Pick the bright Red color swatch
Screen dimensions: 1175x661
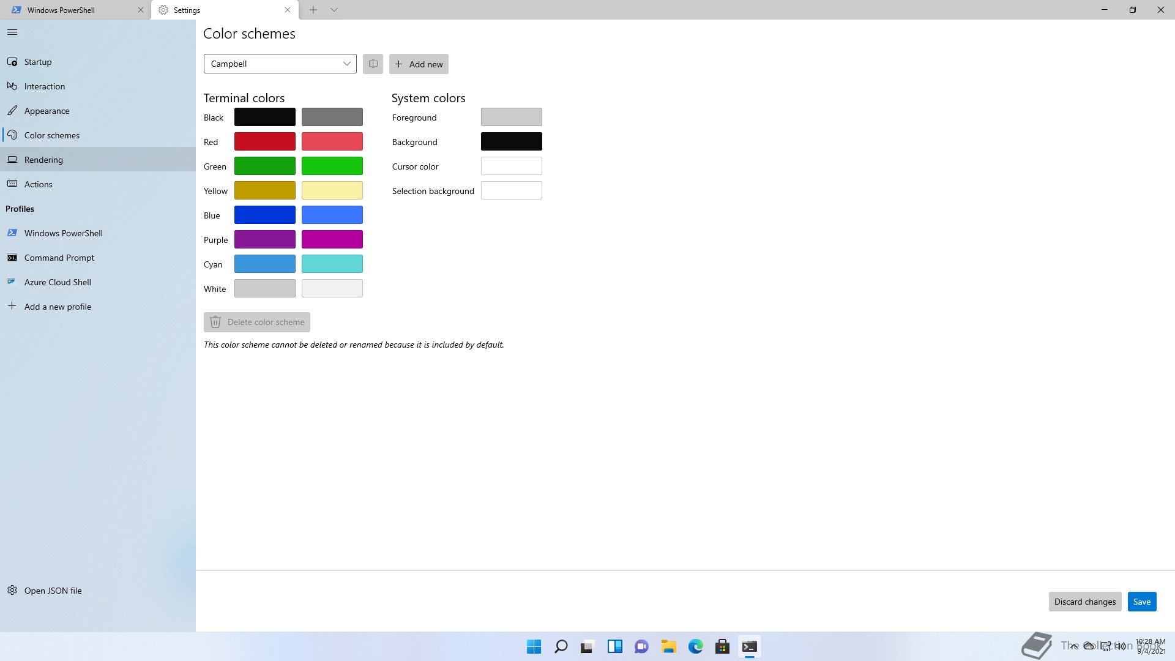(x=332, y=141)
